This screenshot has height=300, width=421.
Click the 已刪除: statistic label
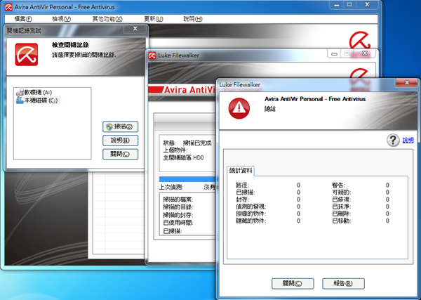click(342, 214)
